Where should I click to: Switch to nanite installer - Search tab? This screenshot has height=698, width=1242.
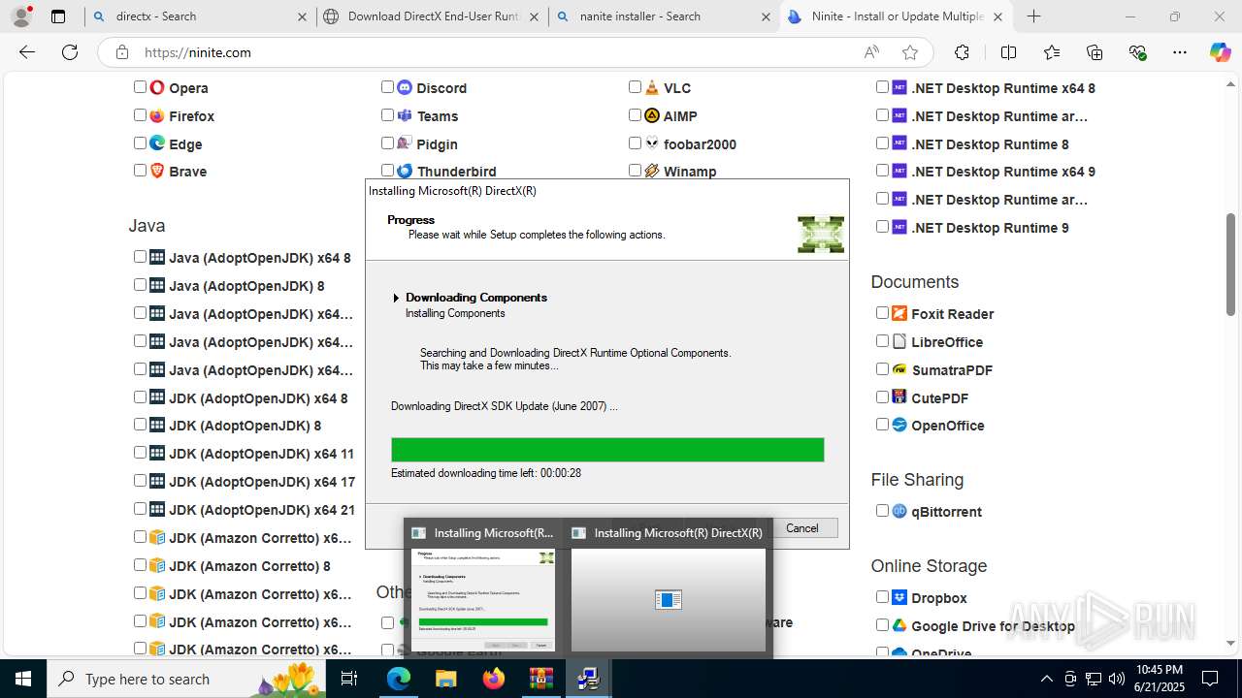click(664, 16)
